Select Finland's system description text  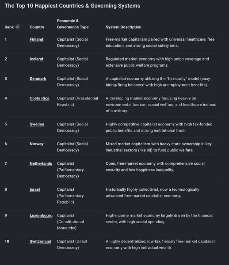(x=160, y=42)
